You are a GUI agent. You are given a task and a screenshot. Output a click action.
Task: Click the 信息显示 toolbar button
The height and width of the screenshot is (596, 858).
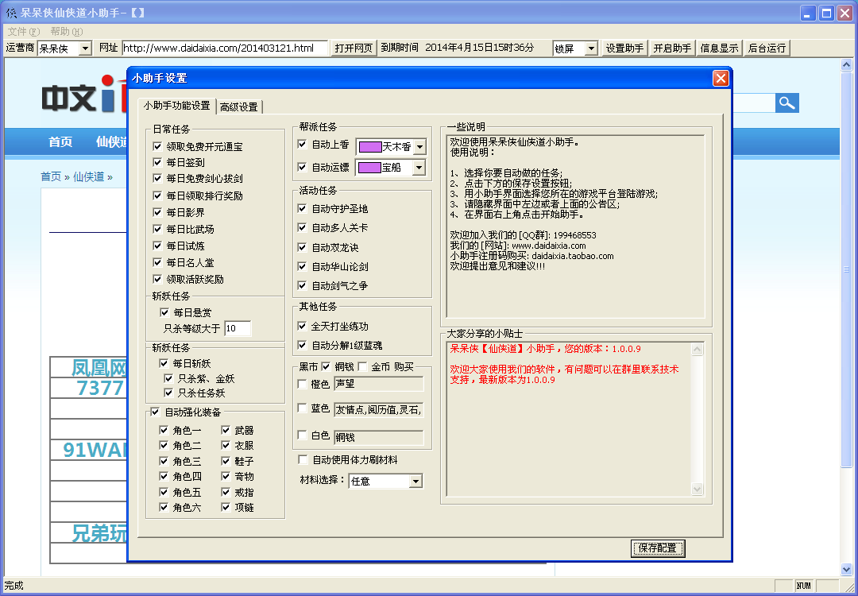pos(719,47)
